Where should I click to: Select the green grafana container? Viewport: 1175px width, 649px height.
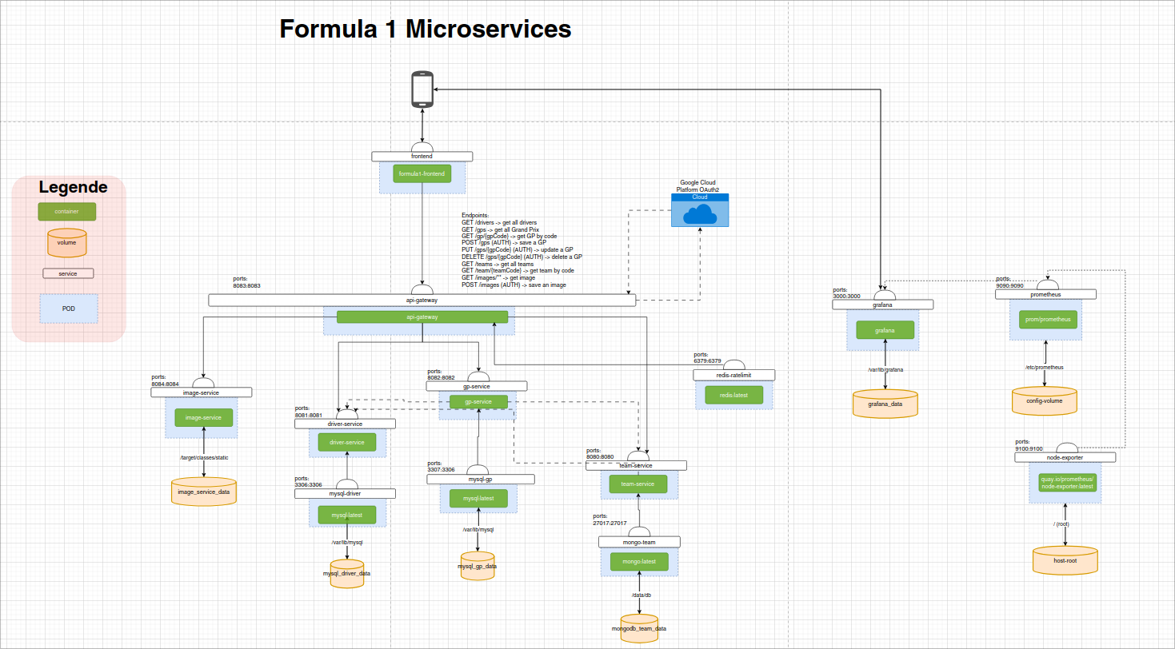[885, 330]
